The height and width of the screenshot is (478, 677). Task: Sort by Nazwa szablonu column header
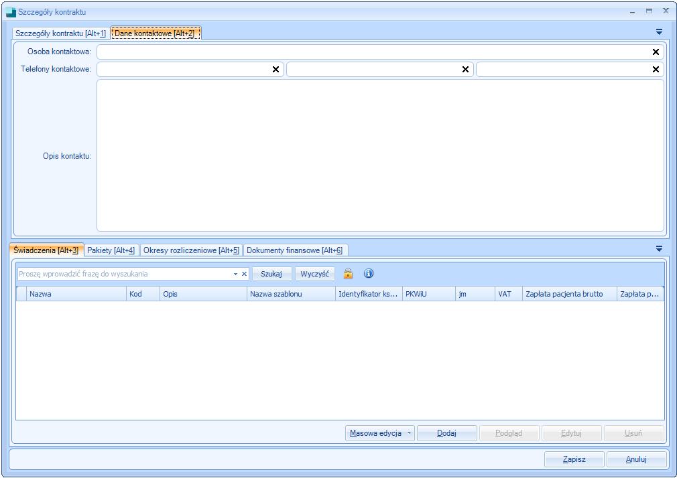pyautogui.click(x=292, y=294)
